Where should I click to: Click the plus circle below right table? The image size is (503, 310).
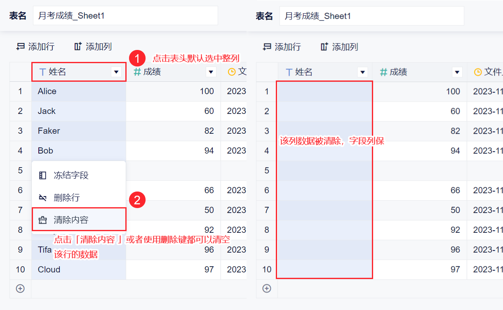267,289
